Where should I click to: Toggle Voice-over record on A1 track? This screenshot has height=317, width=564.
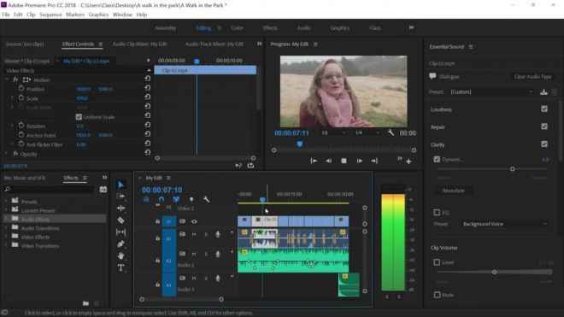[218, 235]
